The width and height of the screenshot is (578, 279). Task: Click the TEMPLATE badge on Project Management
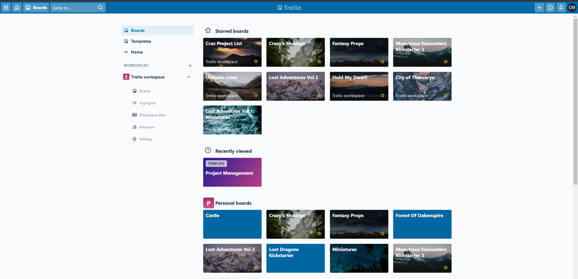click(x=216, y=163)
